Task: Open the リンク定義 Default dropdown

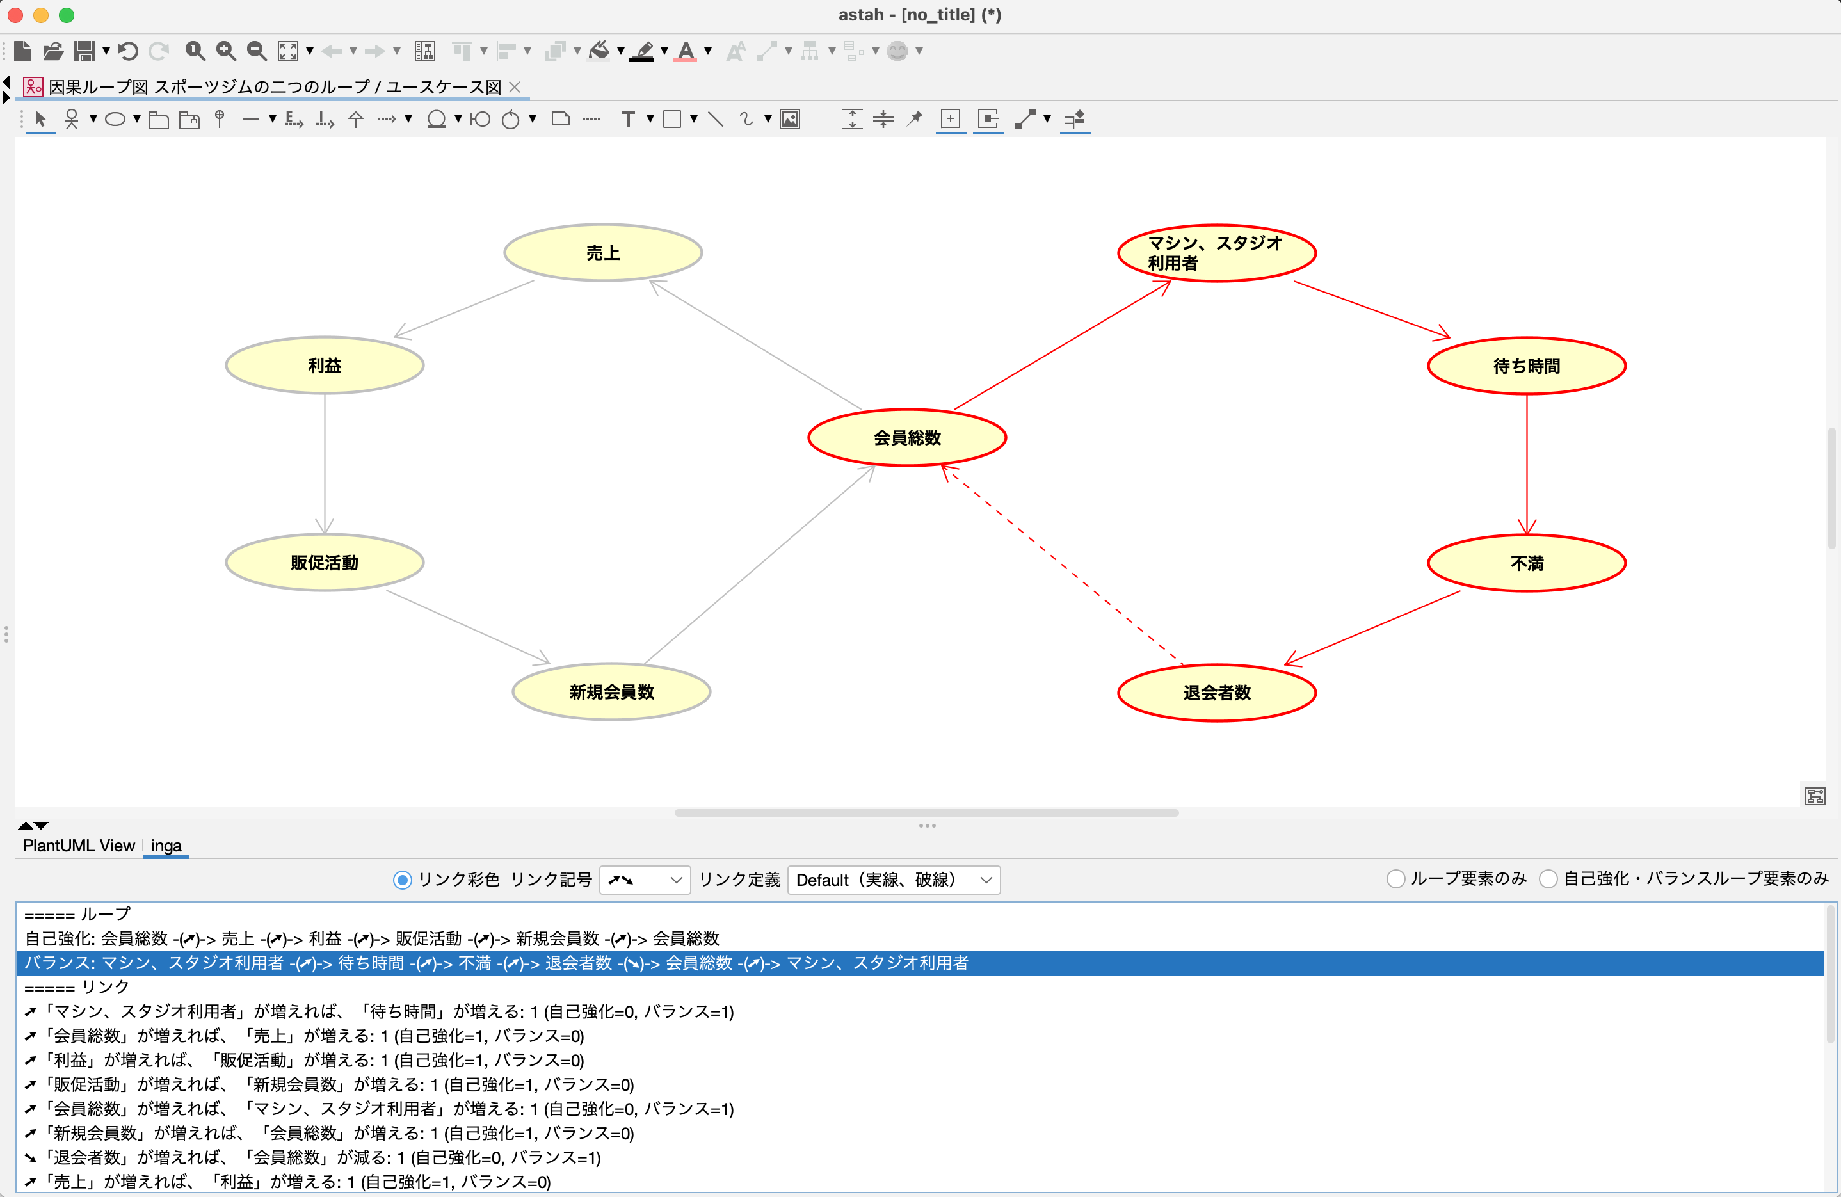Action: 894,880
